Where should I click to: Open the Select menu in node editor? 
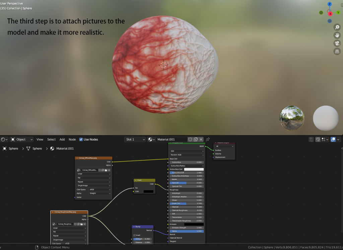pos(51,140)
